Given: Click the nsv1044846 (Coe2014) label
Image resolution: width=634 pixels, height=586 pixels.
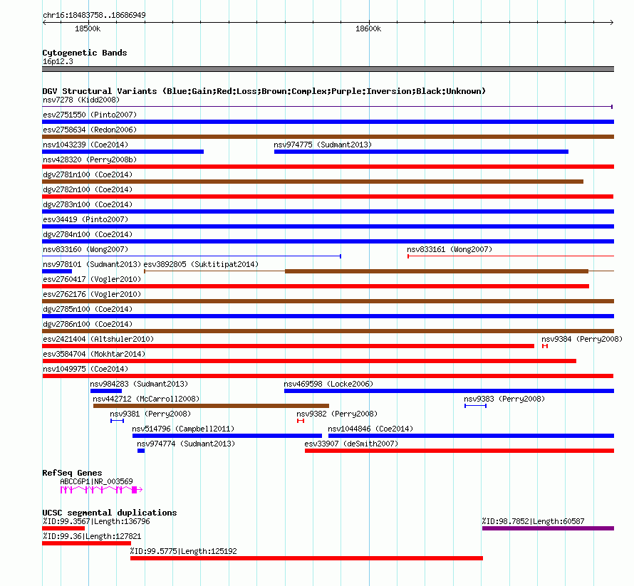Looking at the screenshot, I should pyautogui.click(x=370, y=429).
